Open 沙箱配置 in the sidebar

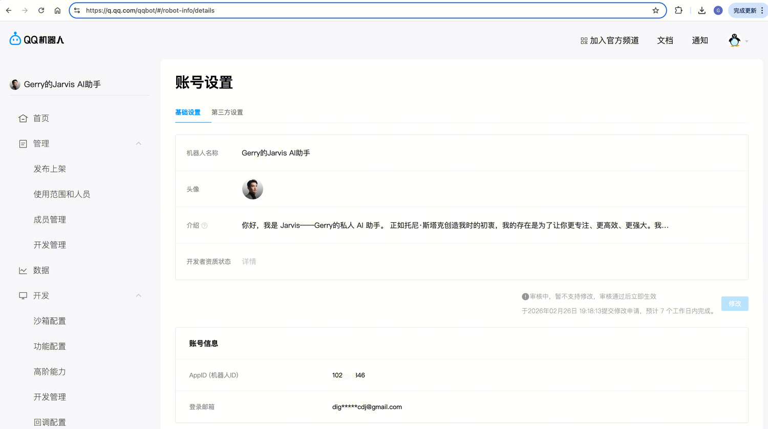(x=50, y=321)
